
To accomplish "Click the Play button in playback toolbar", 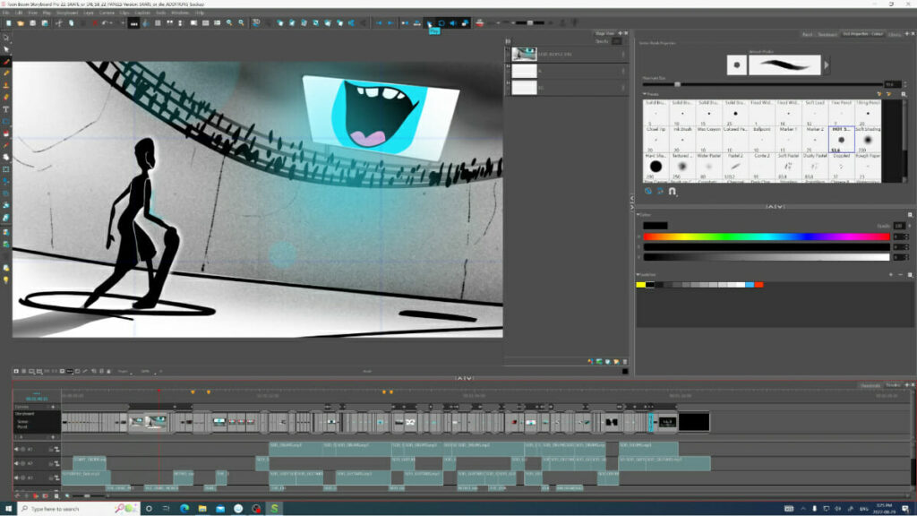I will click(x=429, y=22).
